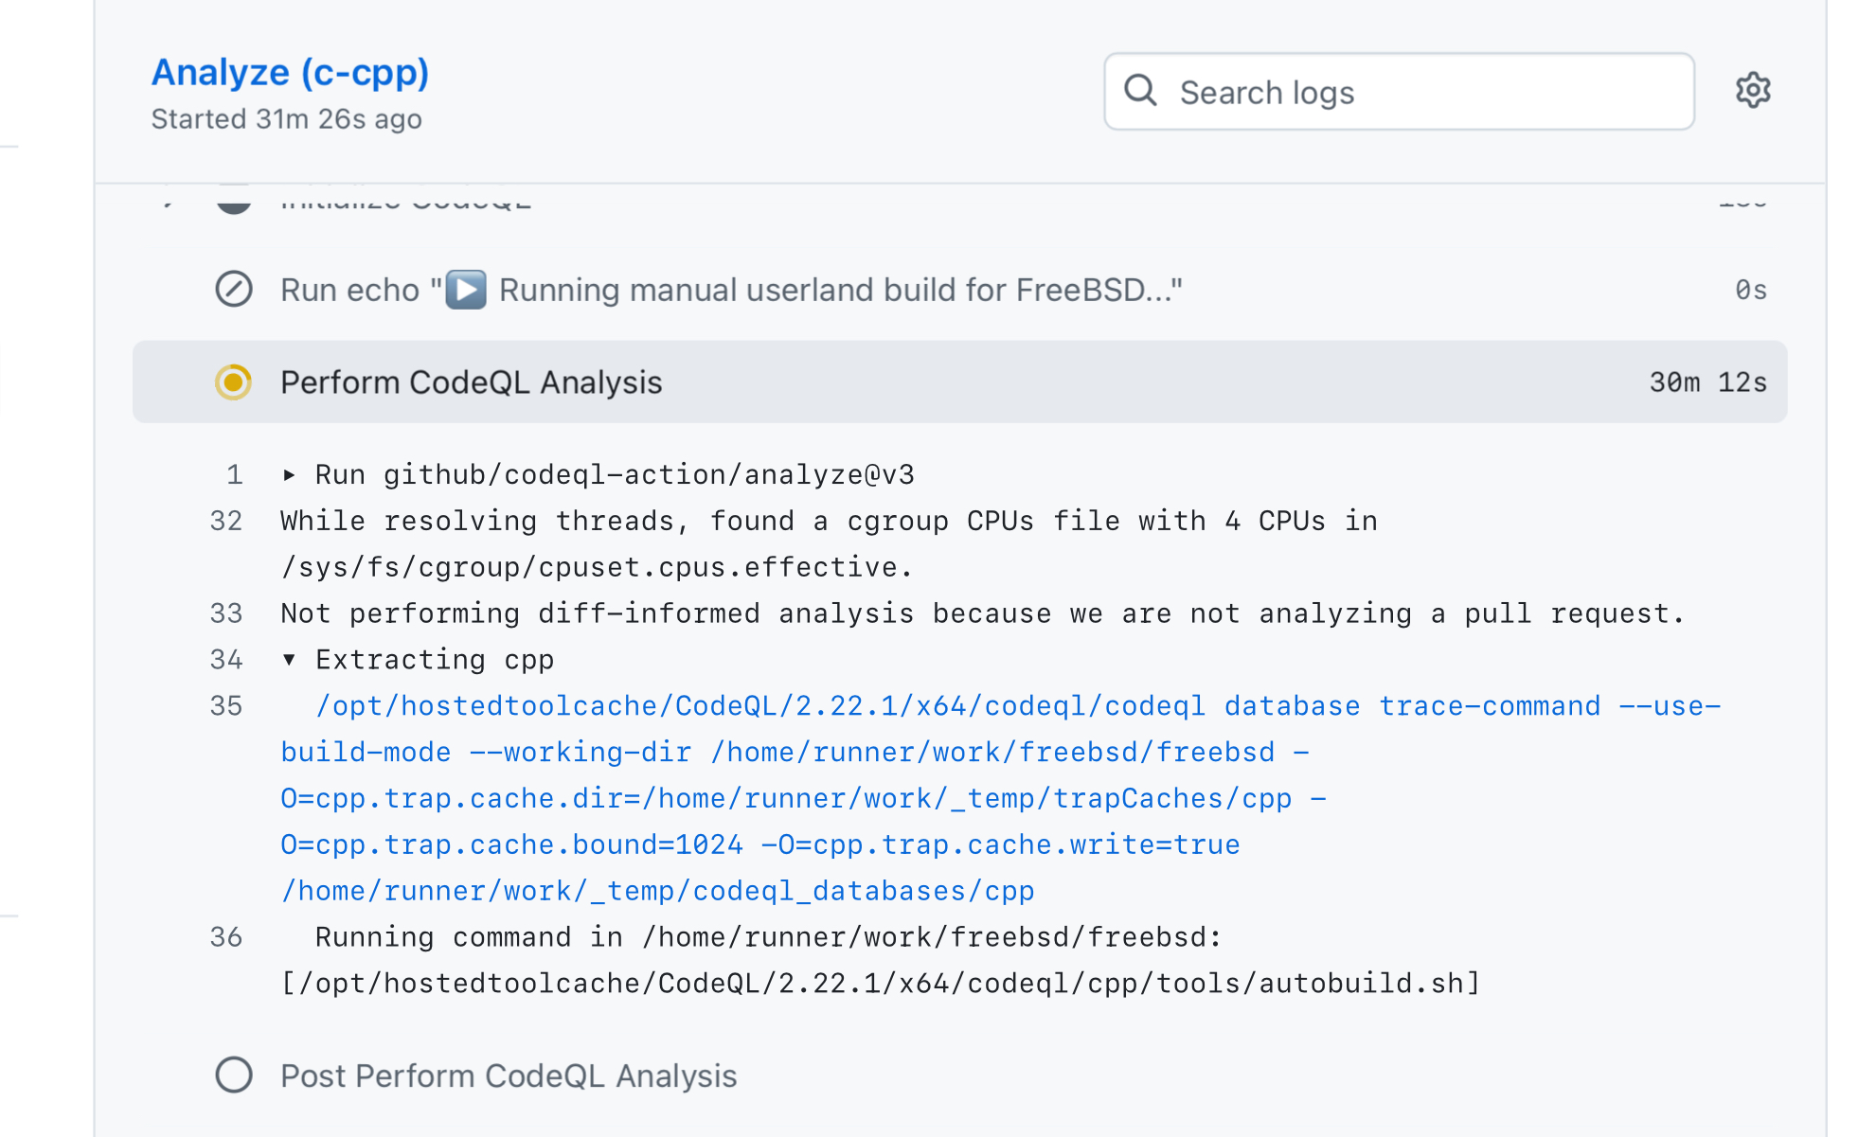Collapse the Extracting cpp log group
1858x1137 pixels.
[x=290, y=660]
